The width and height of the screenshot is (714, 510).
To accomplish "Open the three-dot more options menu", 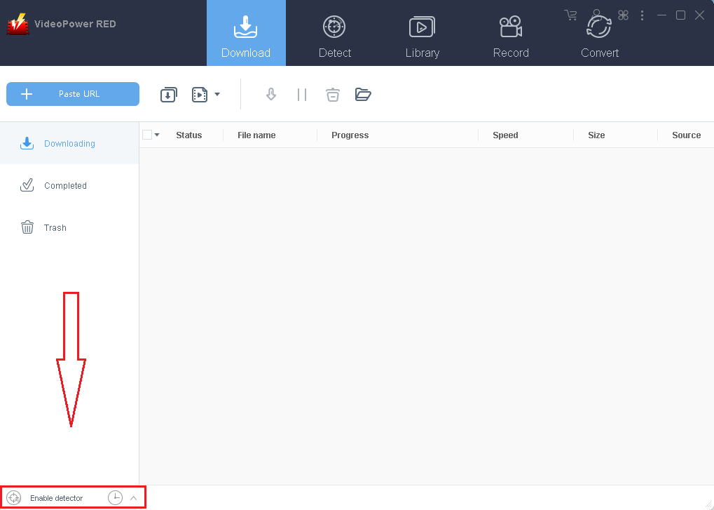I will pos(643,15).
